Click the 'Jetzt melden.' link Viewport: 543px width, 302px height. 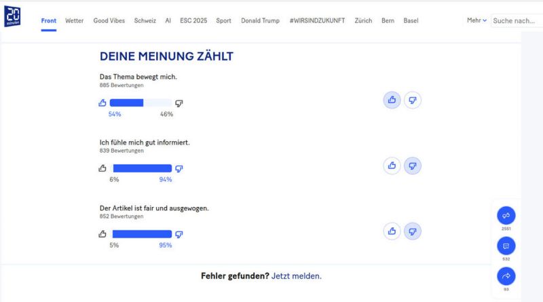[x=297, y=276]
